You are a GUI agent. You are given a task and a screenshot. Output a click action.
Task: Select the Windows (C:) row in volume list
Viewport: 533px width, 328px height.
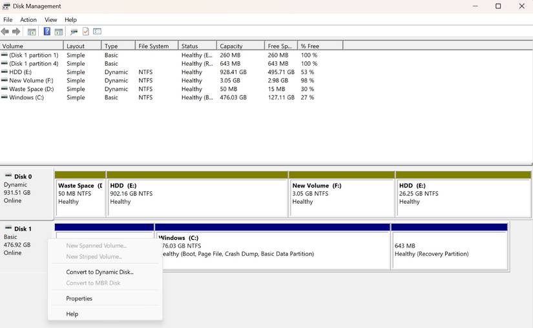click(x=26, y=97)
